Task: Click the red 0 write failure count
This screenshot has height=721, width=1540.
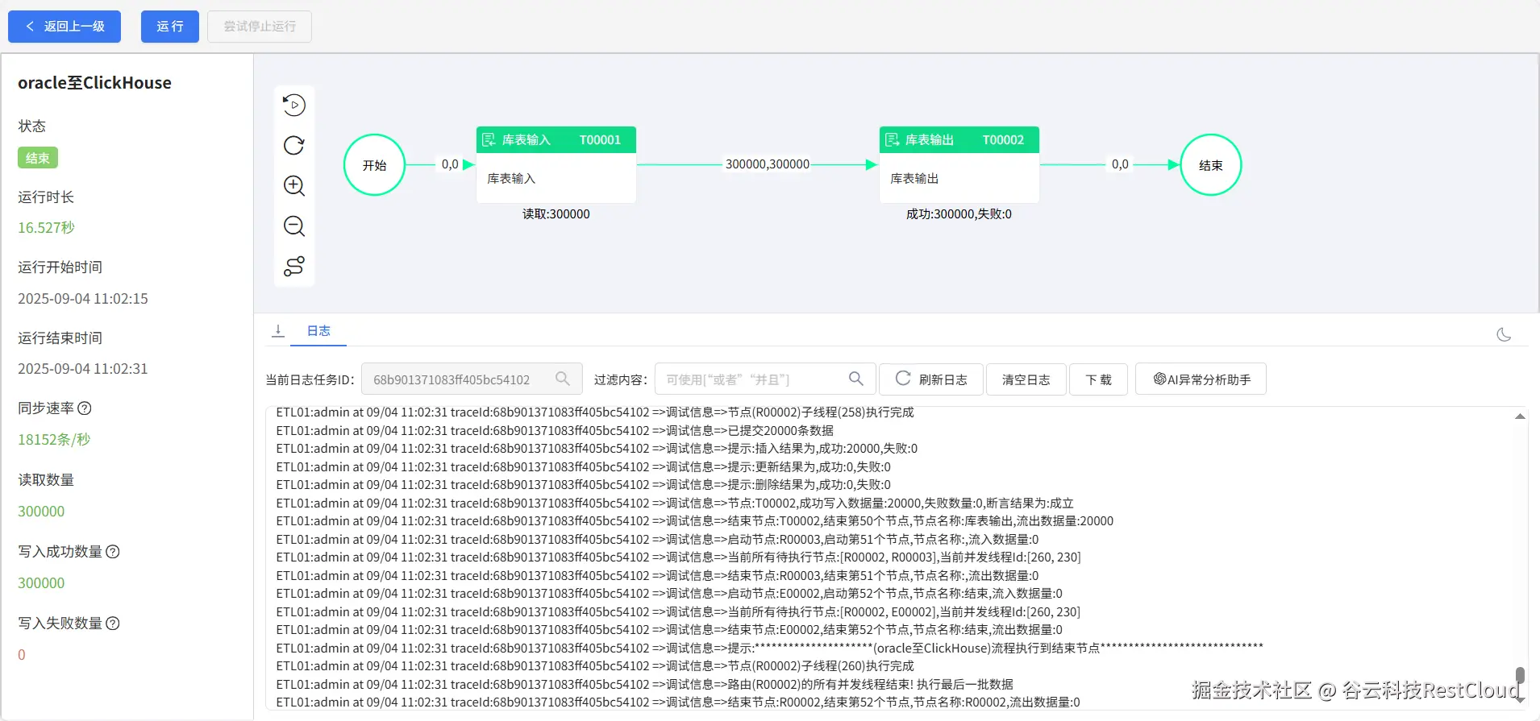Action: coord(22,655)
